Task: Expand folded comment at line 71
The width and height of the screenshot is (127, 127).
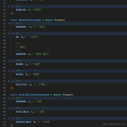Action: (8, 119)
